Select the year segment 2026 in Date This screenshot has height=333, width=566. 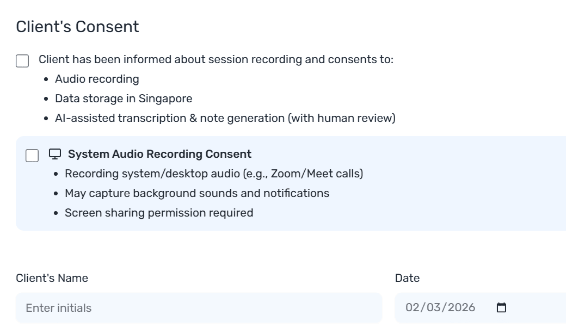(x=461, y=308)
